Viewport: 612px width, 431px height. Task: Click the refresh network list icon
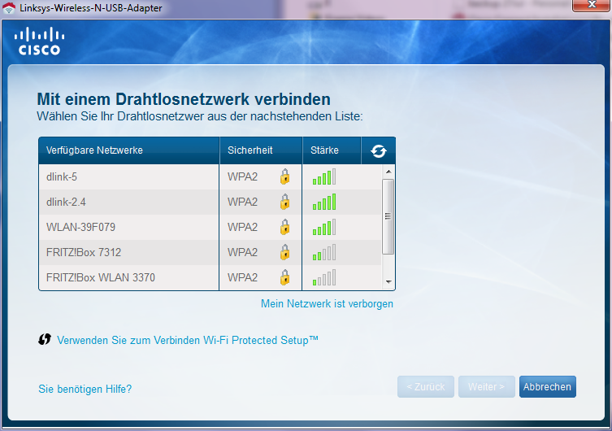378,150
